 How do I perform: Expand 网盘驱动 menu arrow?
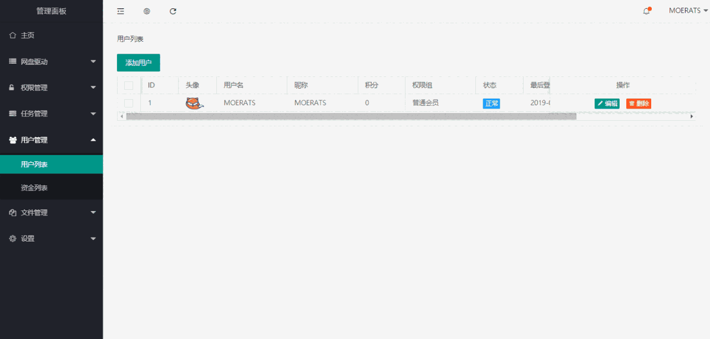[x=93, y=61]
